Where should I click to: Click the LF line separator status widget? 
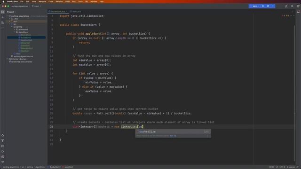click(277, 167)
